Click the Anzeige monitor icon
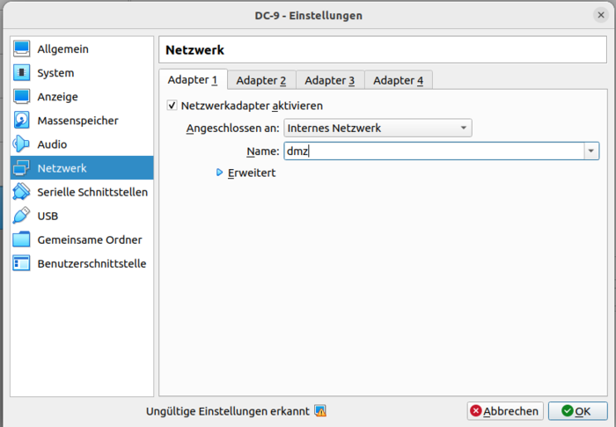Screen dimensions: 616x427 coord(22,97)
